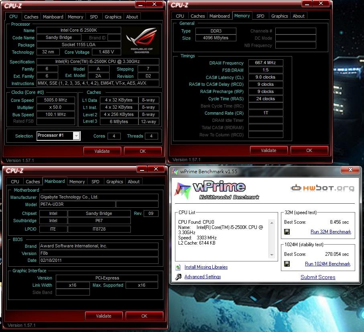The width and height of the screenshot is (364, 332).
Task: Run the 1024M Benchmark
Action: point(327,264)
